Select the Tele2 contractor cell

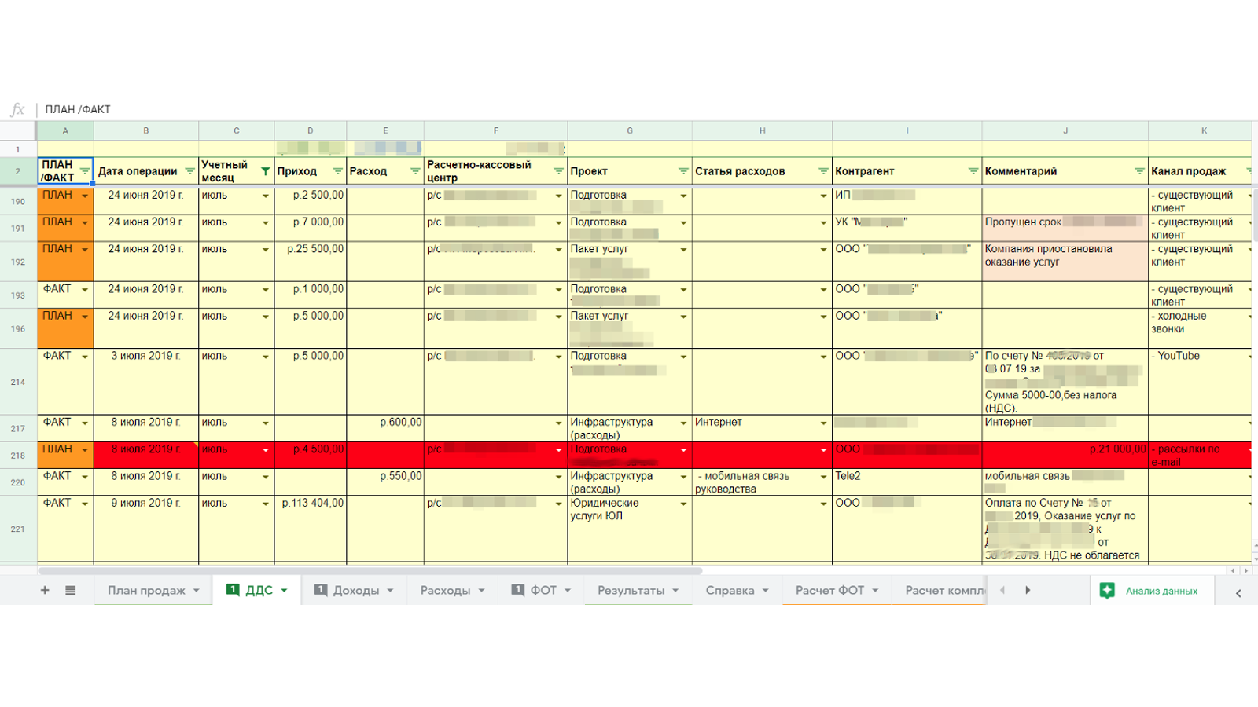click(907, 482)
